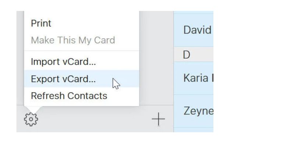Select the David contact row
Image resolution: width=294 pixels, height=147 pixels.
pyautogui.click(x=194, y=30)
